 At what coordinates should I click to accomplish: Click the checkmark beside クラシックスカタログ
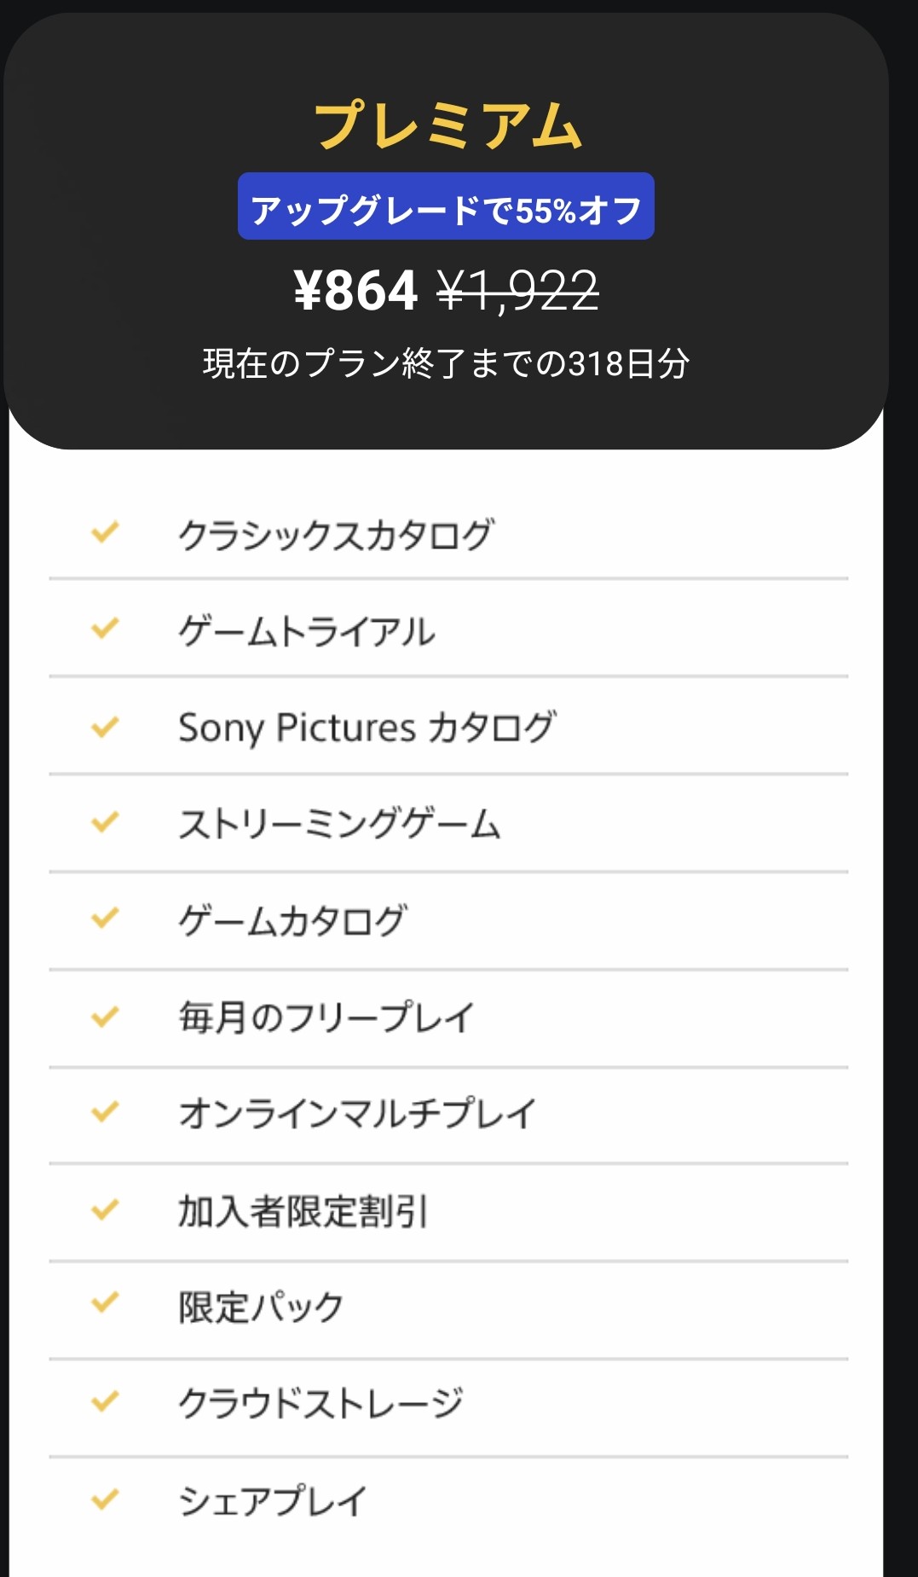(x=105, y=533)
